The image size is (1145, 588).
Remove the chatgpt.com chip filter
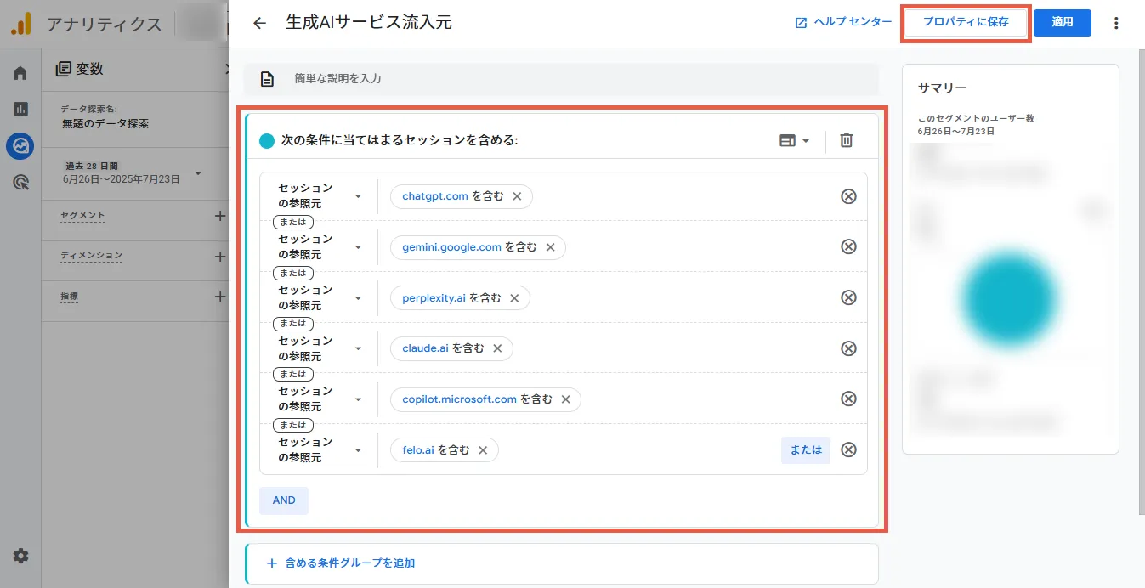[x=517, y=196]
